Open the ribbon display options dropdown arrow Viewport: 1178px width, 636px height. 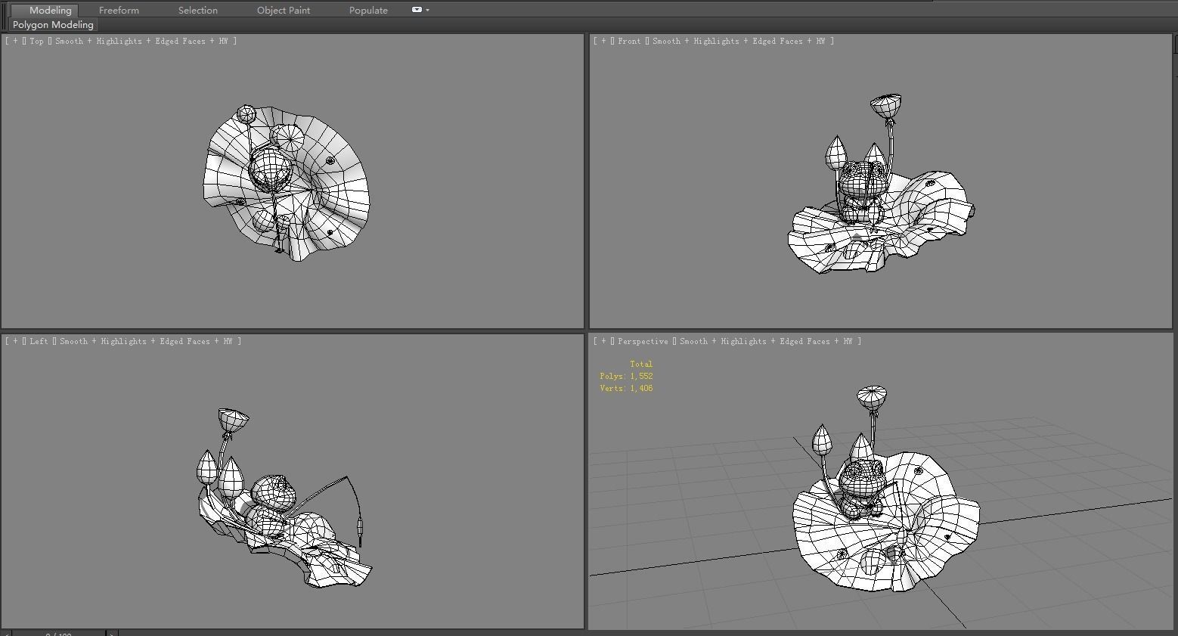427,10
